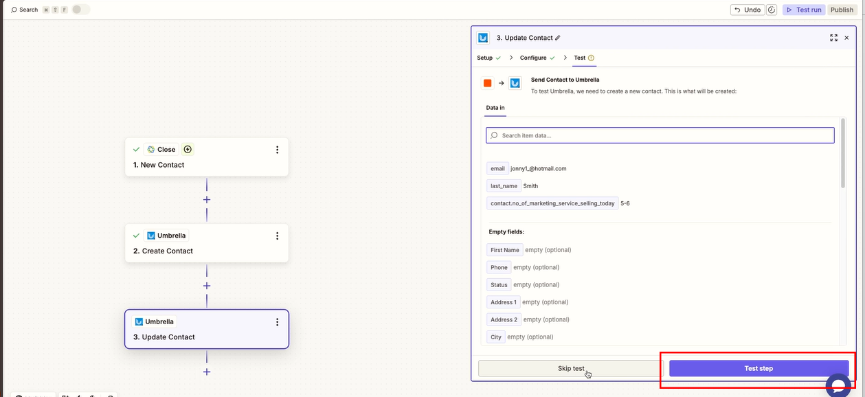Expand the step panel to full screen

click(833, 38)
